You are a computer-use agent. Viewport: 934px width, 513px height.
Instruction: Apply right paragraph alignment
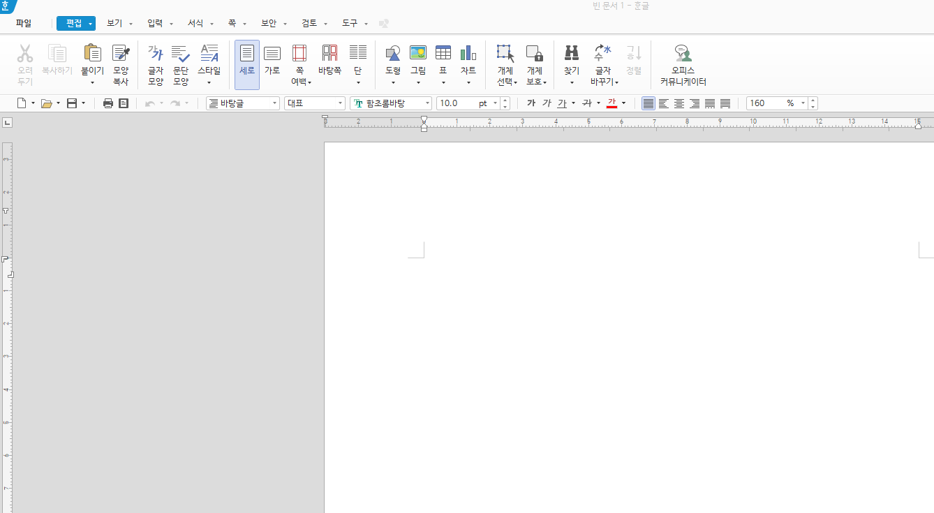tap(695, 103)
